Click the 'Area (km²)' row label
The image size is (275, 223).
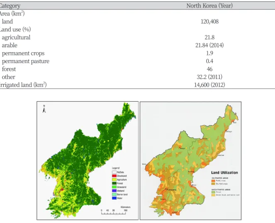pyautogui.click(x=12, y=14)
